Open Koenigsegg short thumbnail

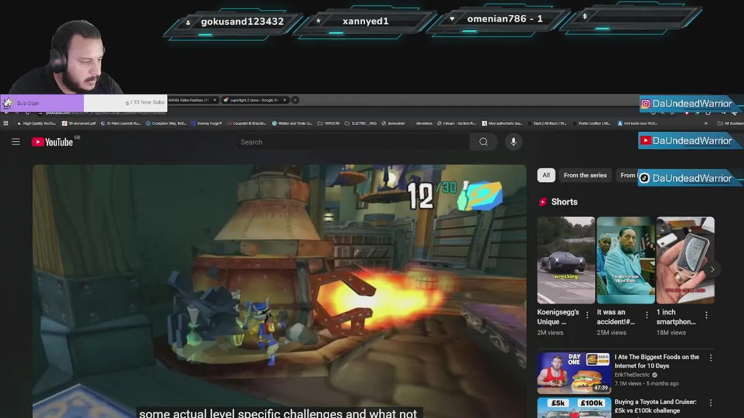coord(566,260)
